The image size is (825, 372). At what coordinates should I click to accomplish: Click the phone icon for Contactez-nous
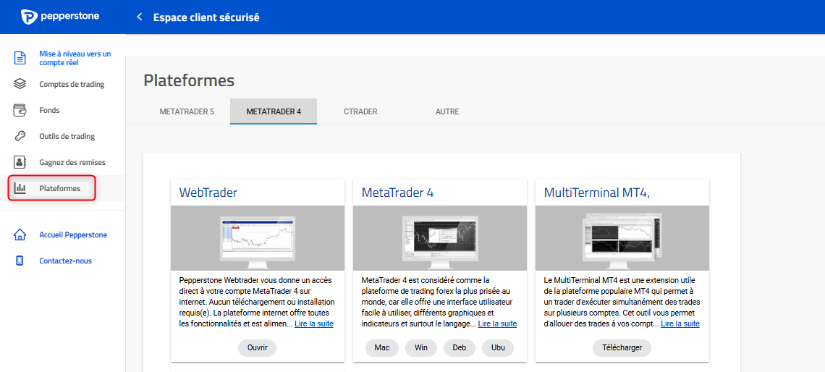[20, 261]
